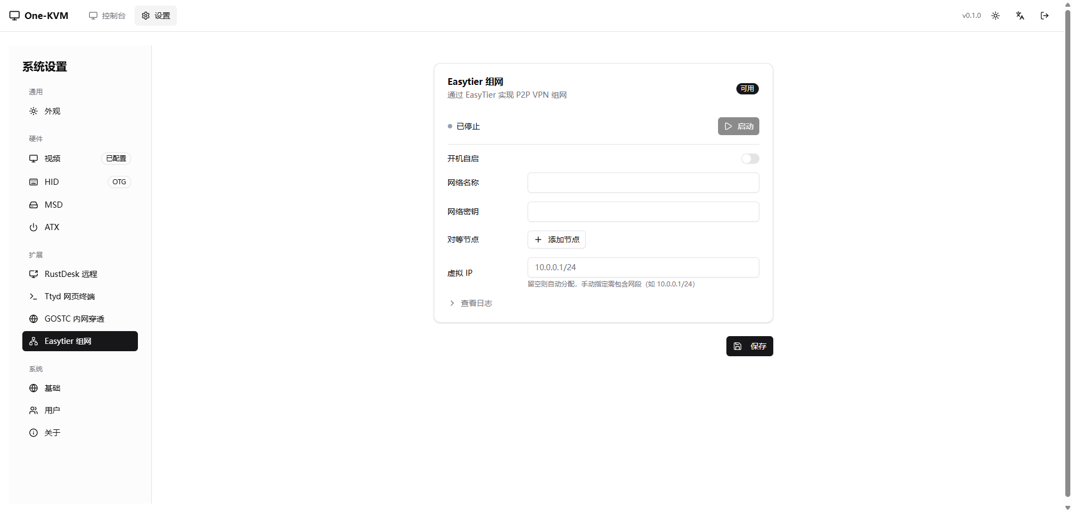This screenshot has width=1072, height=512.
Task: Select the 设置 settings tab
Action: point(156,16)
